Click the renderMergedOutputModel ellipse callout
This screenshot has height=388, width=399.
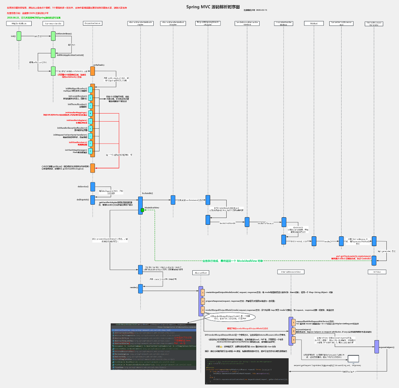point(228,317)
